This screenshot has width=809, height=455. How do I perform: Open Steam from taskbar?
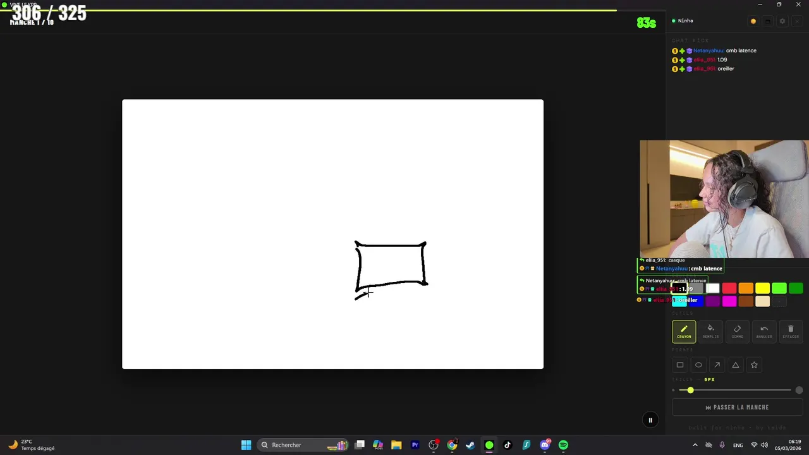[470, 445]
